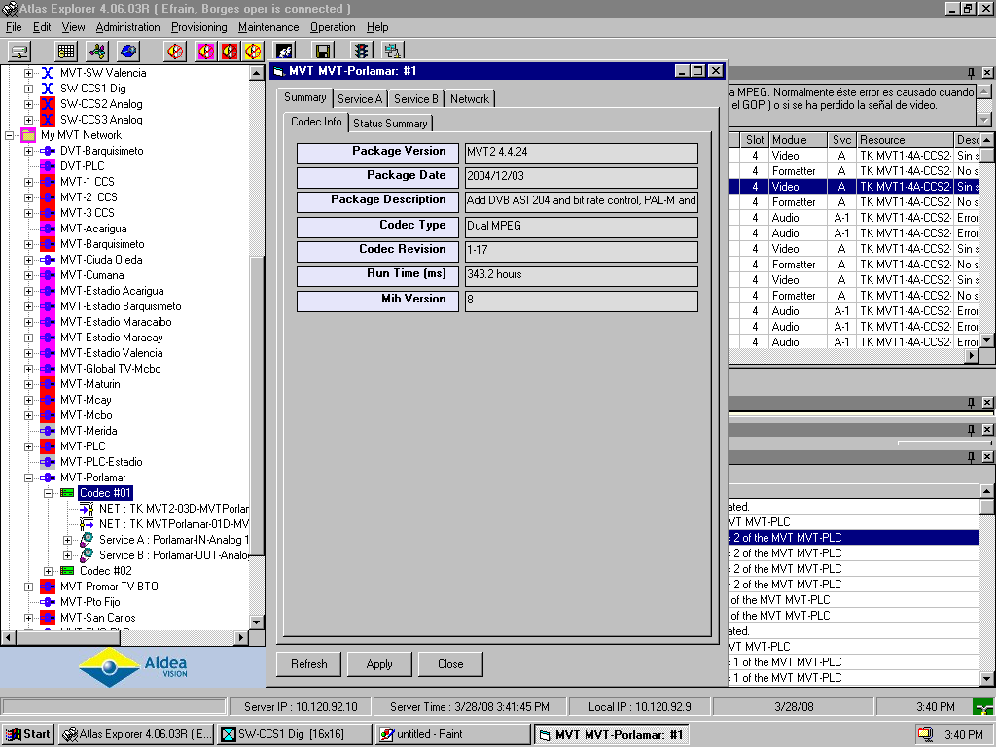Click the floppy disk save toolbar icon
The width and height of the screenshot is (996, 747).
(323, 52)
